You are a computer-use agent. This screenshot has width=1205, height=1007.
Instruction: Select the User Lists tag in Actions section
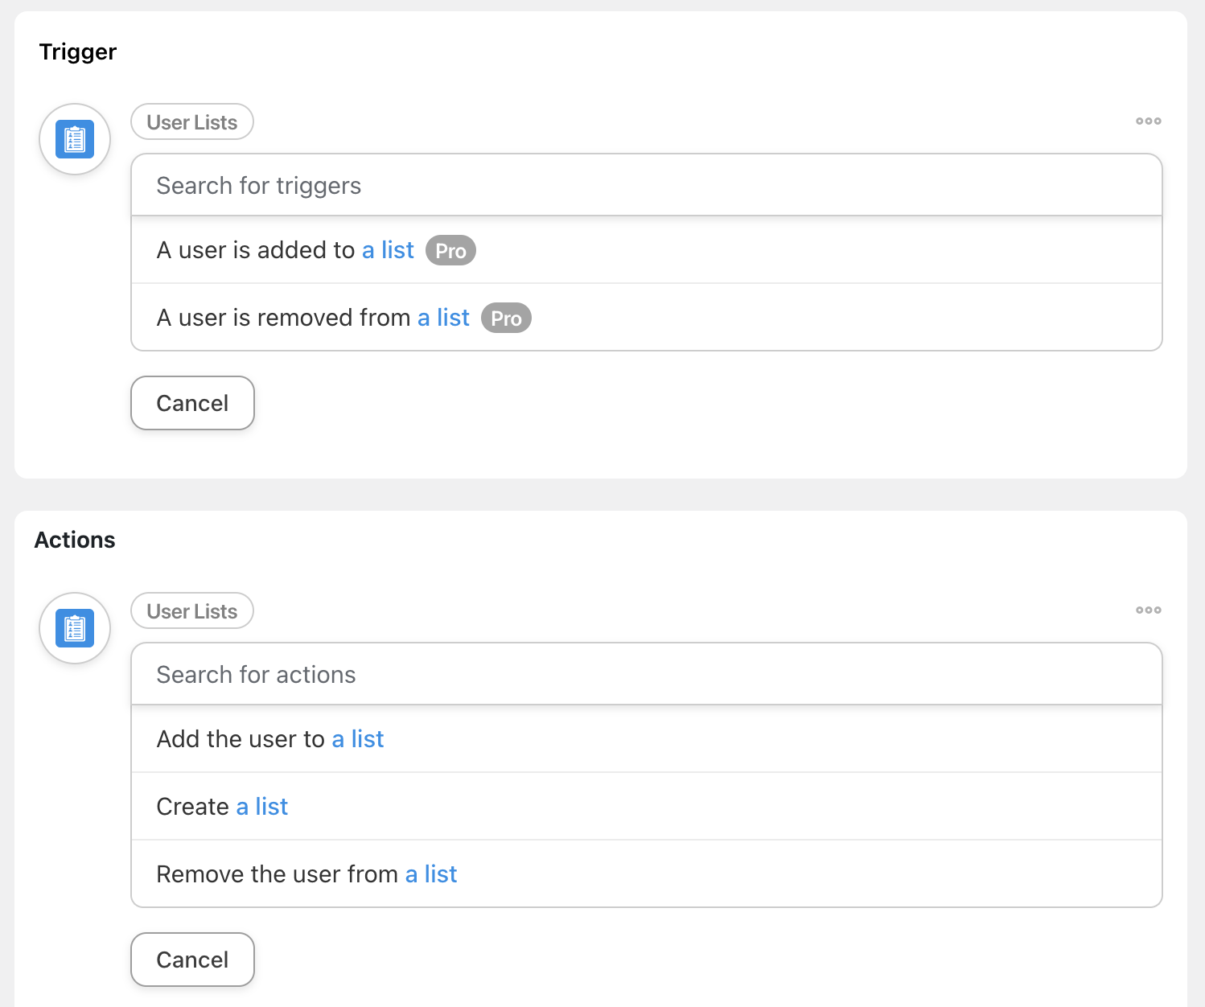click(x=192, y=611)
